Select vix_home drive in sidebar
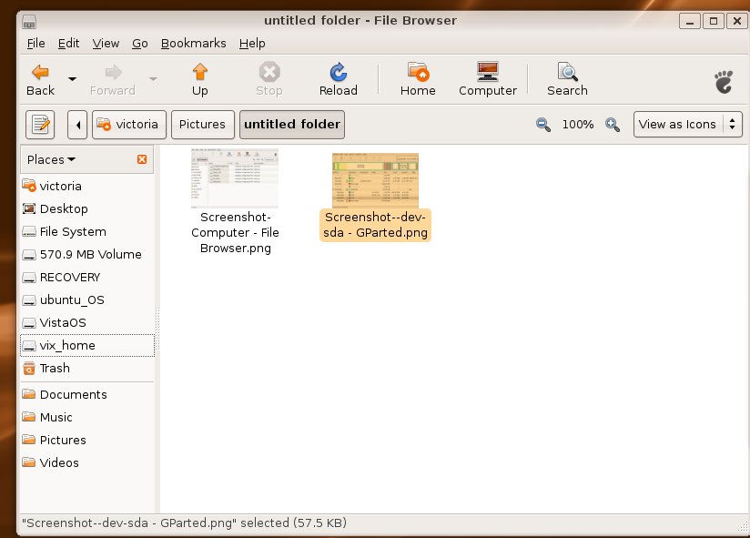Screen dimensions: 750x538 (x=87, y=345)
